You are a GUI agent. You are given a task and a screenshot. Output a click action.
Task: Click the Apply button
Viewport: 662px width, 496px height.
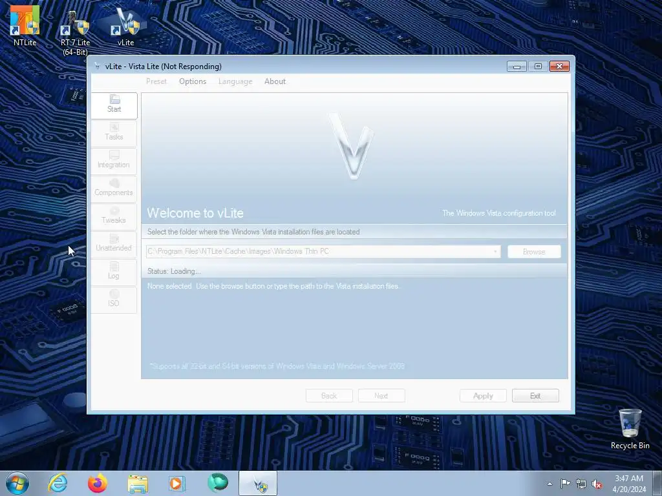(x=483, y=396)
